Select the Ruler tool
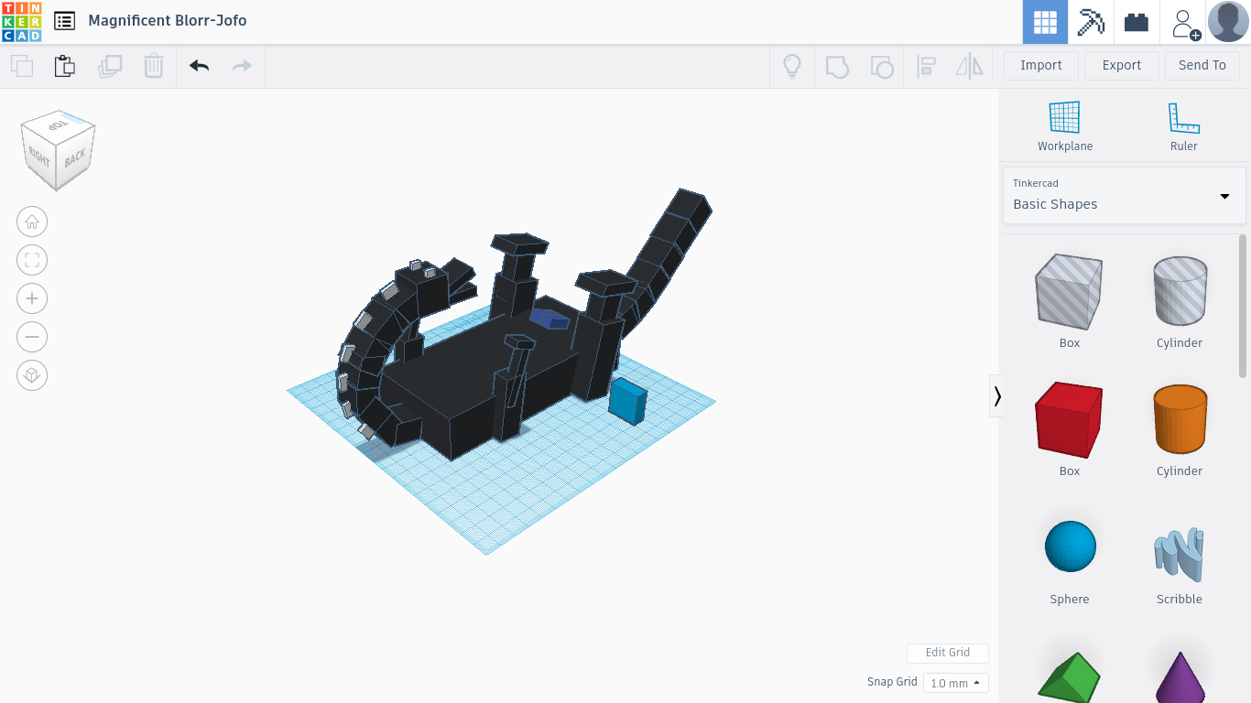This screenshot has height=703, width=1251. (x=1183, y=126)
